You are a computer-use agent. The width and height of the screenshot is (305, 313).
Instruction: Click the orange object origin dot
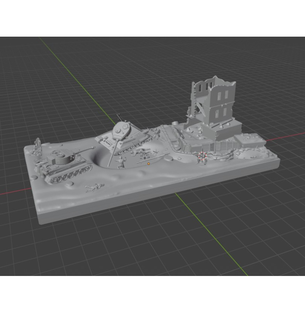pyautogui.click(x=149, y=164)
